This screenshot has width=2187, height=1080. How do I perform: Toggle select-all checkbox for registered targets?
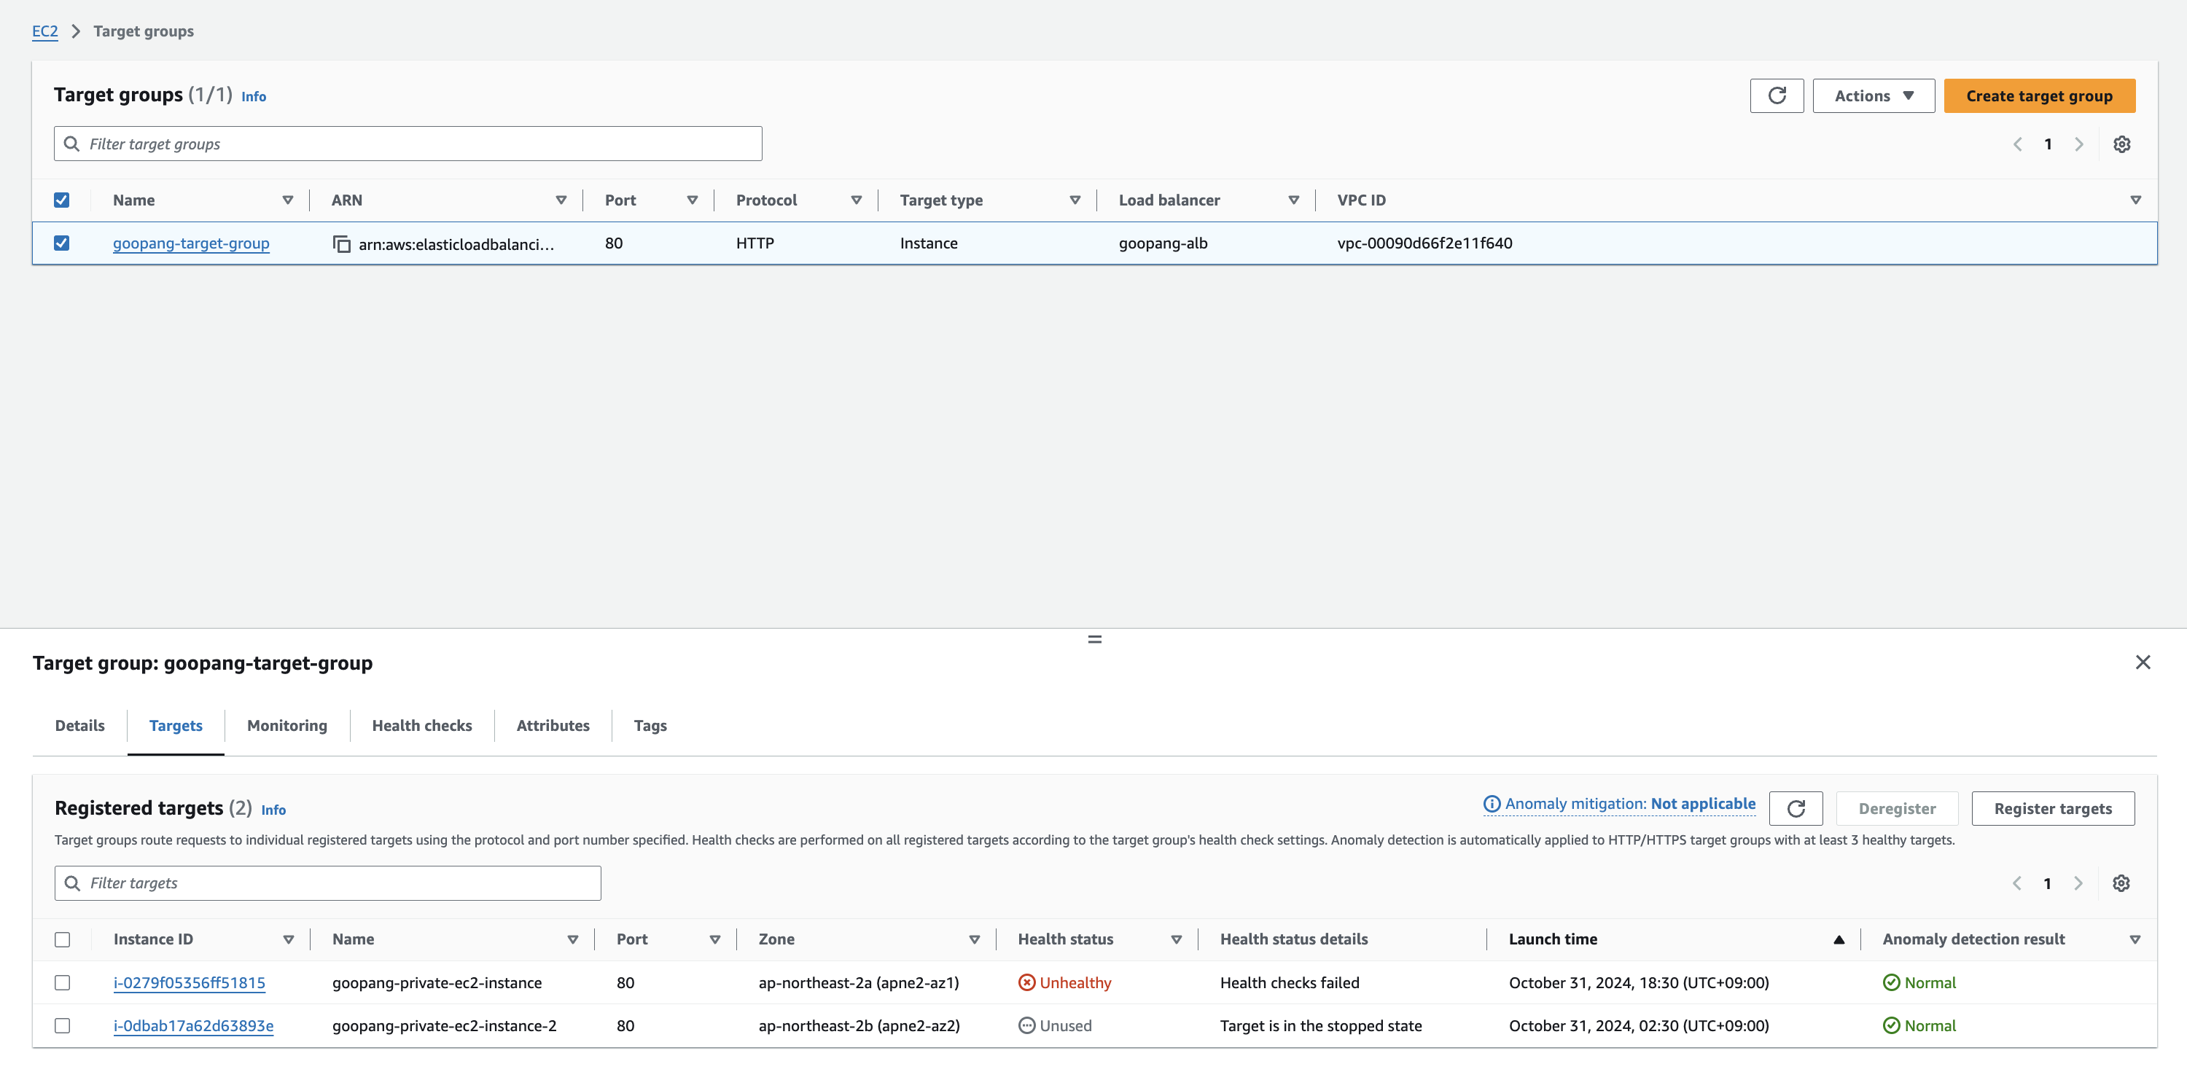pos(62,939)
